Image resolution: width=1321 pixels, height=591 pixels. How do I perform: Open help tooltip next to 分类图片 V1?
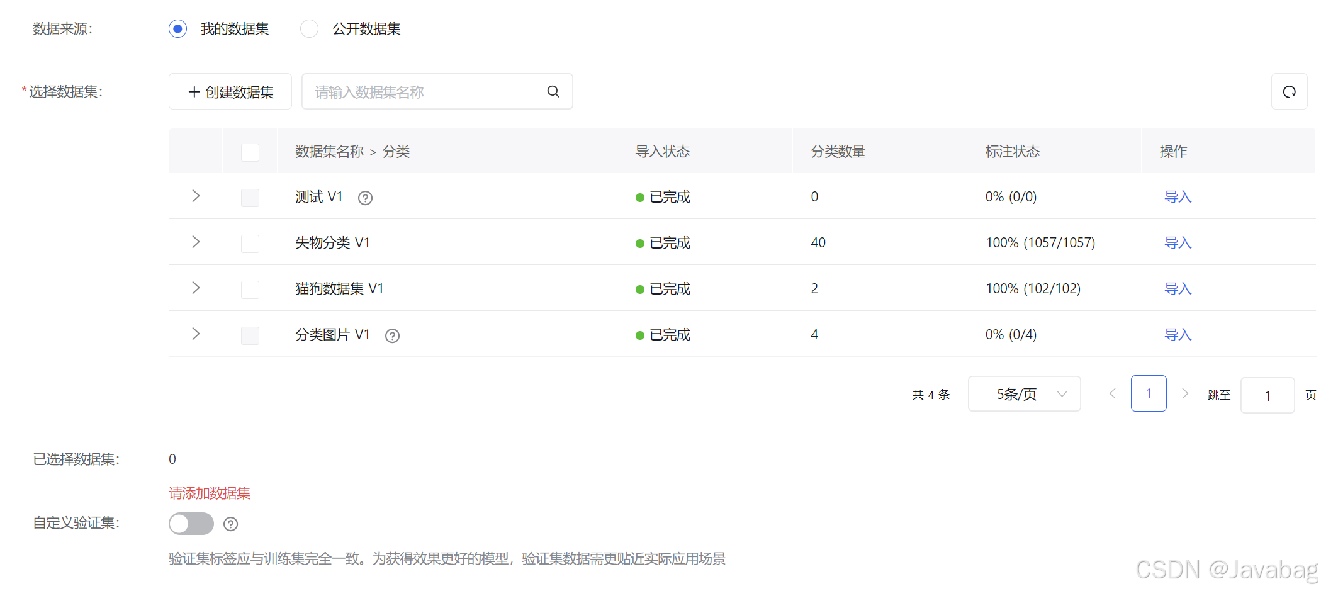(392, 335)
